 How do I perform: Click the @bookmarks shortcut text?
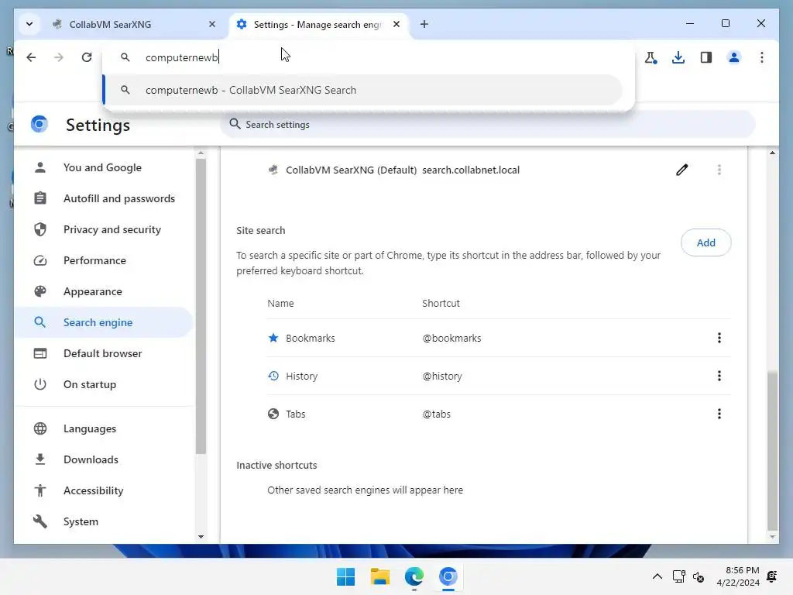451,338
